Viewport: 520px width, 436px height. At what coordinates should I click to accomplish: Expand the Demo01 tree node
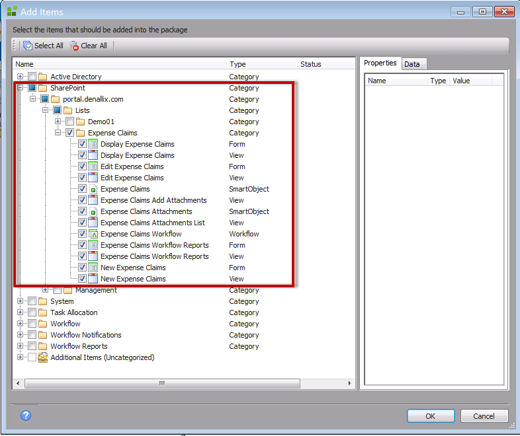pyautogui.click(x=58, y=122)
